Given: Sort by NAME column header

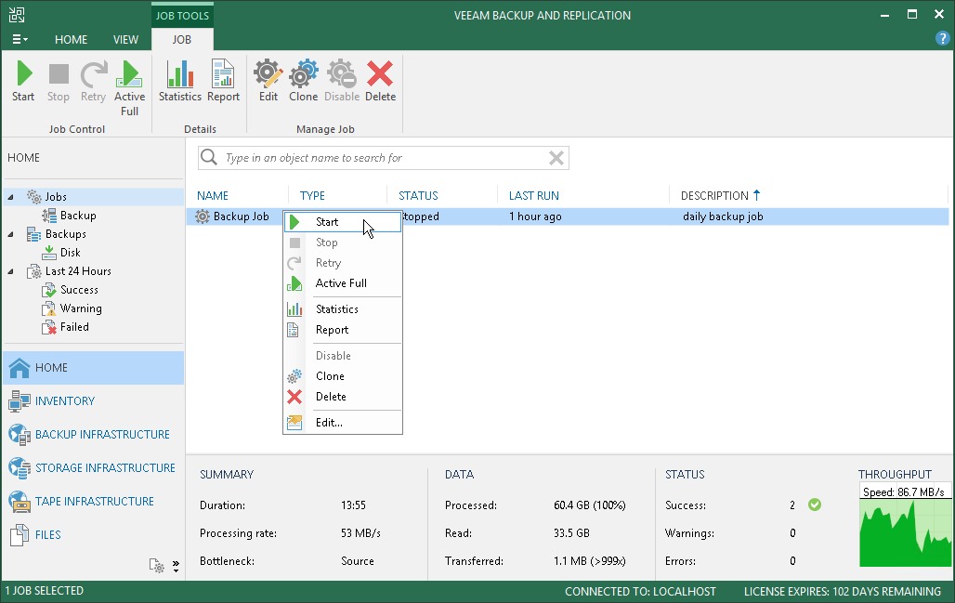Looking at the screenshot, I should pyautogui.click(x=213, y=195).
